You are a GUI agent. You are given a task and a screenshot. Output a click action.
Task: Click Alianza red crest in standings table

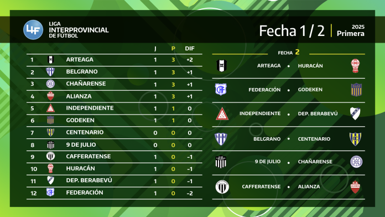coord(50,96)
